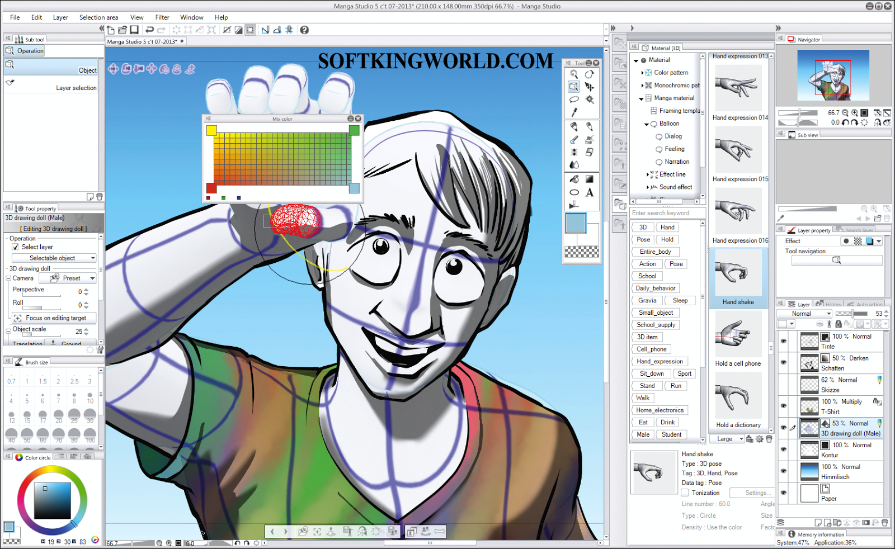
Task: Select the Lasso selection tool
Action: 574,100
